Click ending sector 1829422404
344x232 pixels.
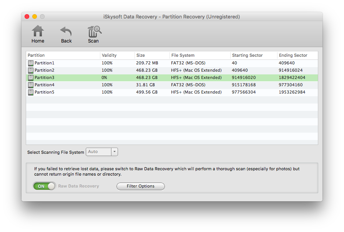pyautogui.click(x=292, y=77)
